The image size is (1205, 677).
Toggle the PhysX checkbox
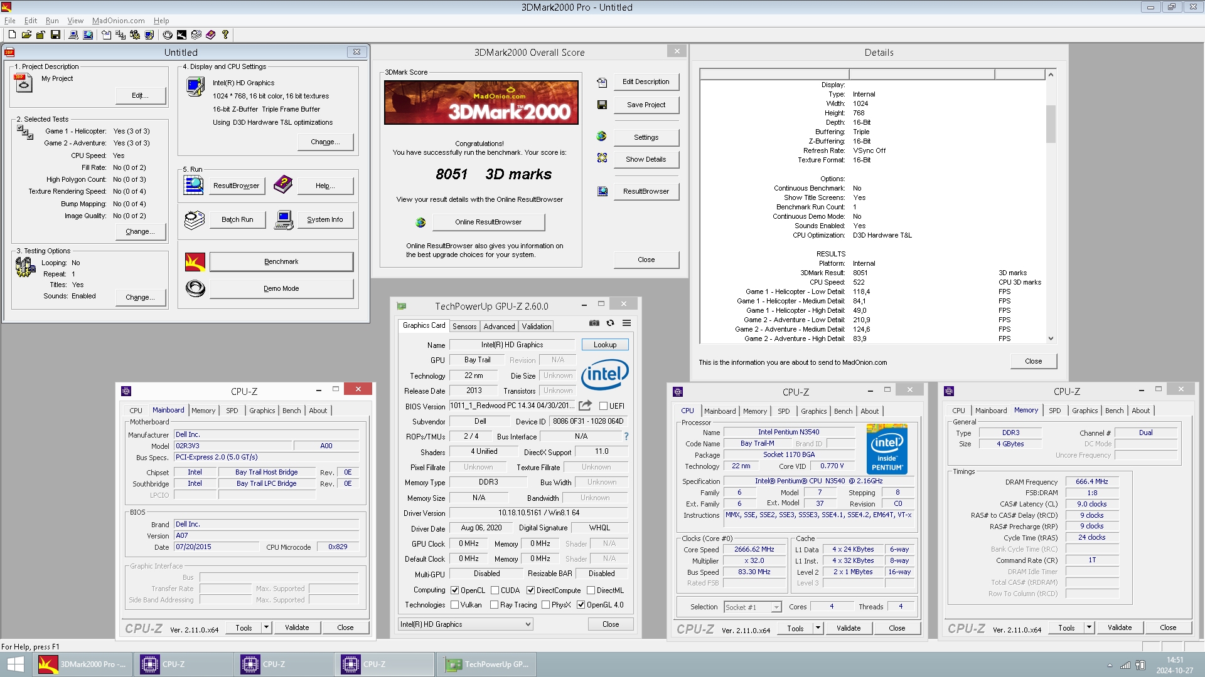546,605
